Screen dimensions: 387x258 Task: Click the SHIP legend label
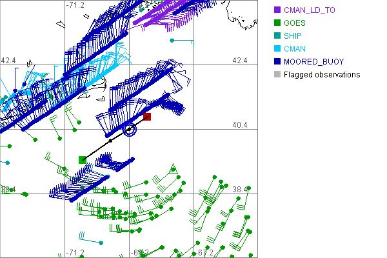coord(293,36)
